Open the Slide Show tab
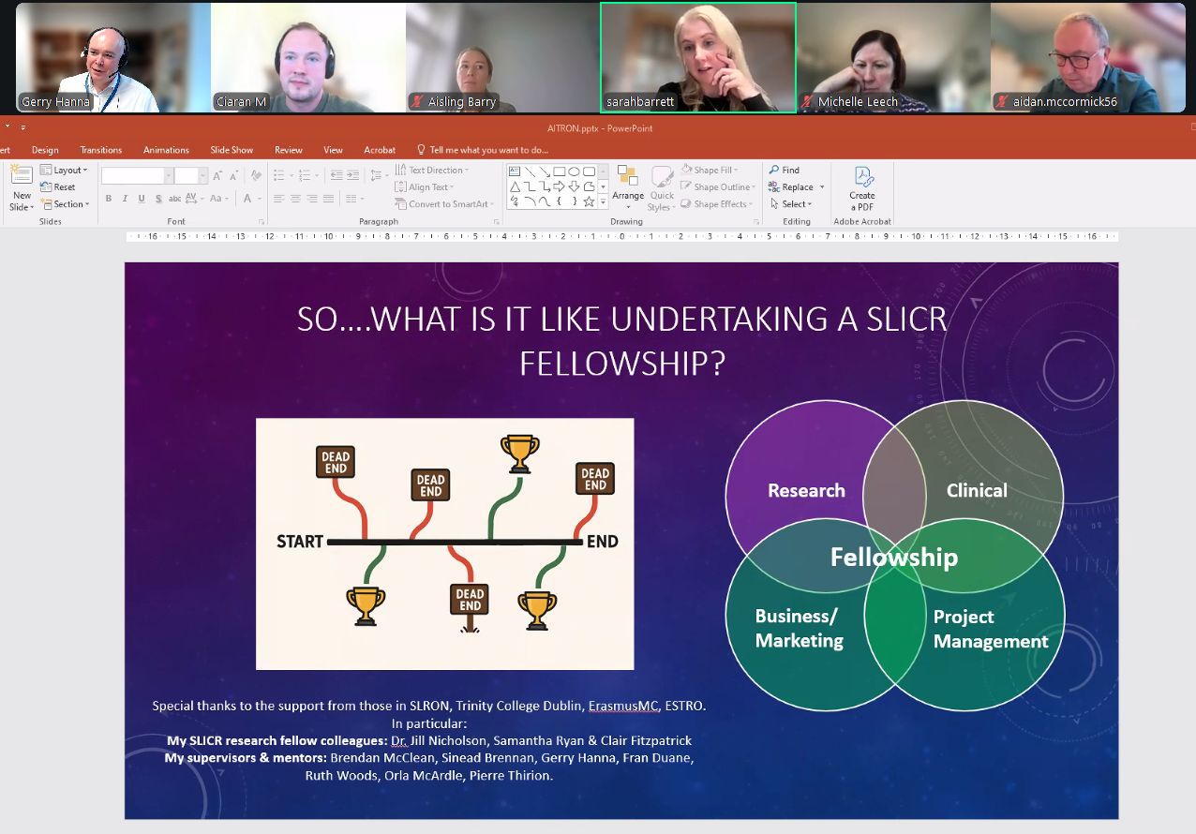The width and height of the screenshot is (1196, 834). (x=232, y=150)
